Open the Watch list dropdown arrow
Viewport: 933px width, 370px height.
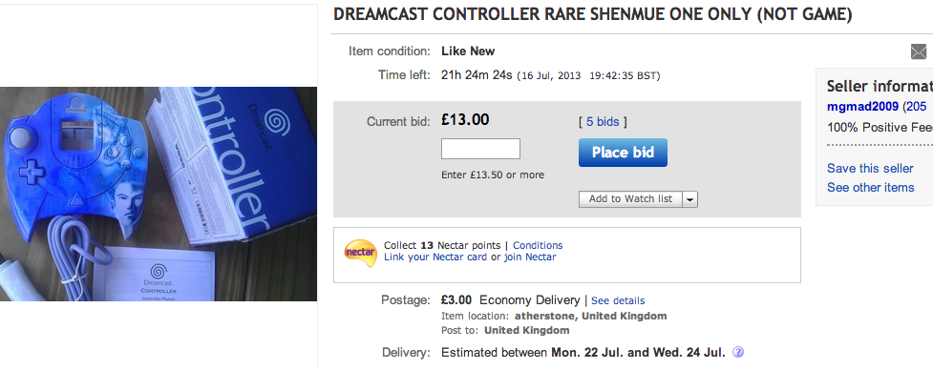(690, 199)
